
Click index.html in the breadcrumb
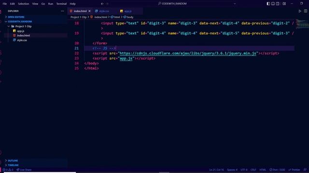point(100,17)
